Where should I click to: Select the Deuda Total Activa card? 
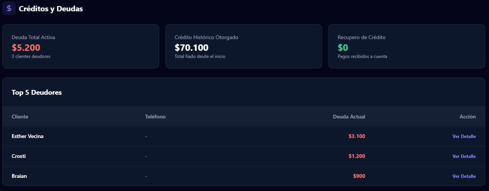pyautogui.click(x=81, y=46)
